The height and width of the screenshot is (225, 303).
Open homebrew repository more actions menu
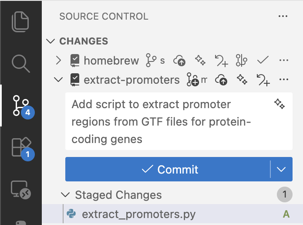click(x=283, y=61)
